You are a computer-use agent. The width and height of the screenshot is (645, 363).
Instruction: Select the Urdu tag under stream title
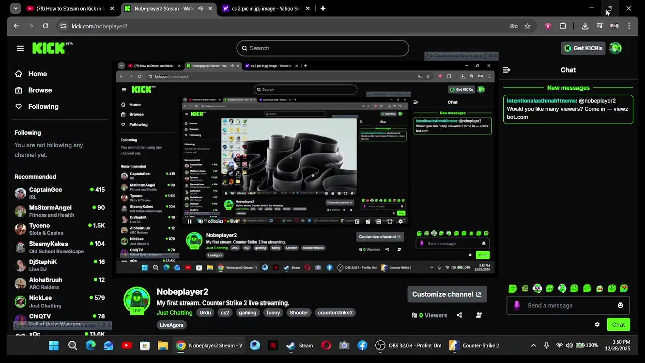pyautogui.click(x=205, y=313)
